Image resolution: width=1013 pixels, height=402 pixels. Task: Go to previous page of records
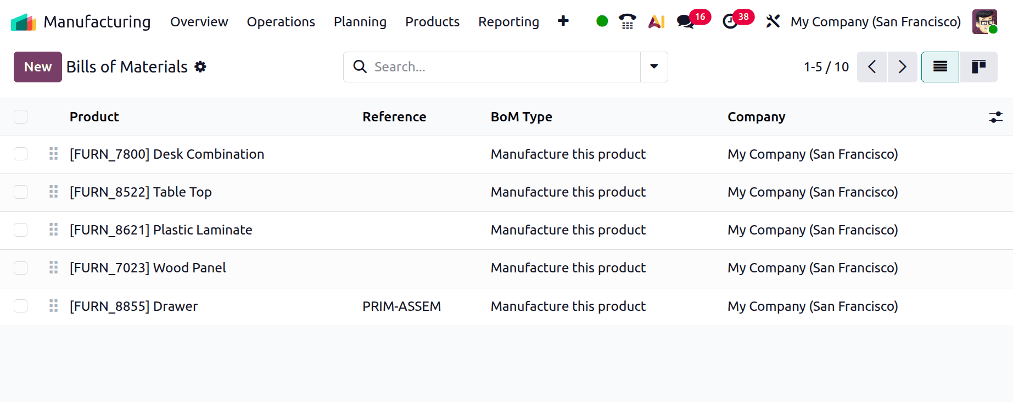[872, 67]
